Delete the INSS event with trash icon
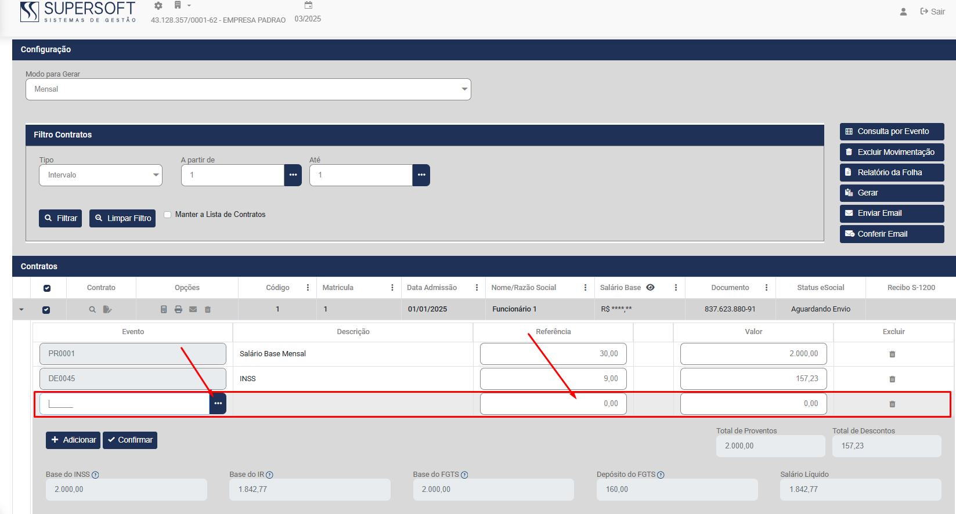956x514 pixels. pos(892,379)
